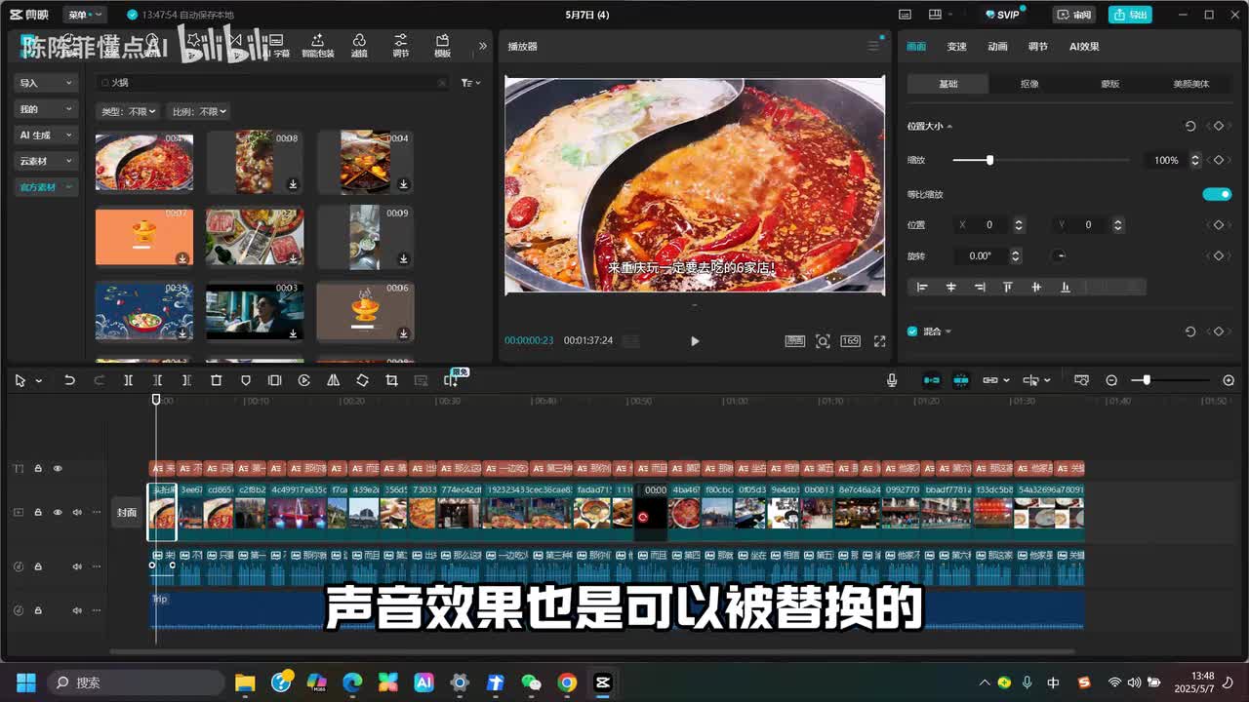Image resolution: width=1249 pixels, height=702 pixels.
Task: Click the split clip tool in timeline toolbar
Action: coord(128,380)
